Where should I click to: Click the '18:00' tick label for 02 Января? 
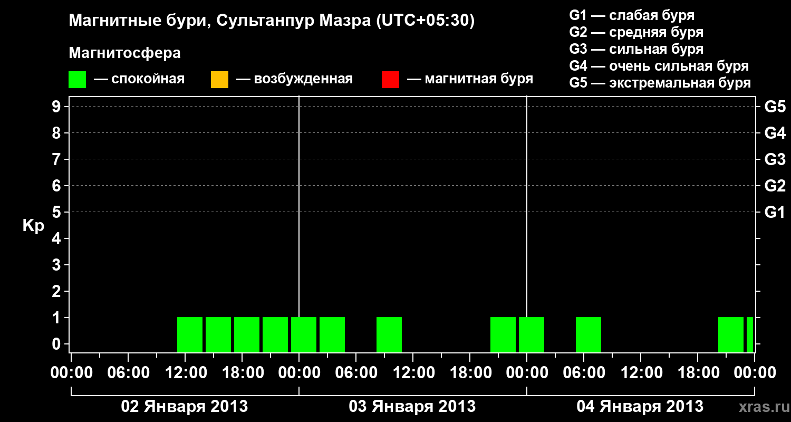click(242, 373)
